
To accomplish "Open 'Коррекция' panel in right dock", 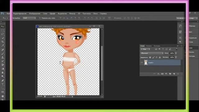I will click(193, 38).
